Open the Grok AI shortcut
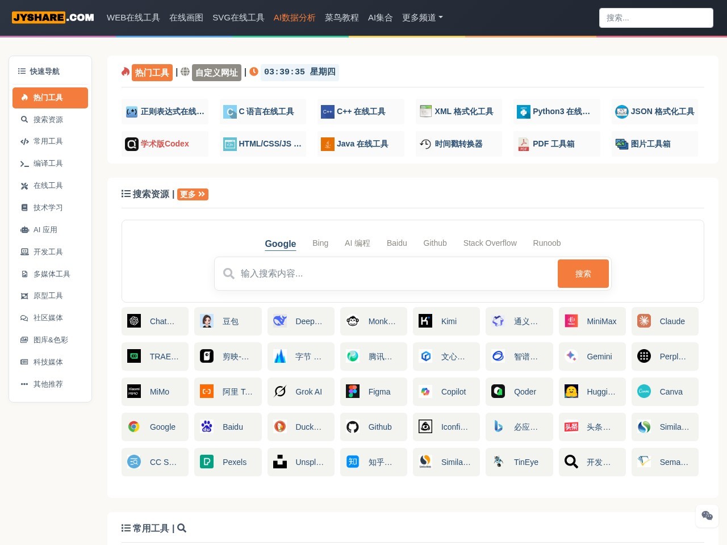The image size is (727, 545). click(300, 392)
